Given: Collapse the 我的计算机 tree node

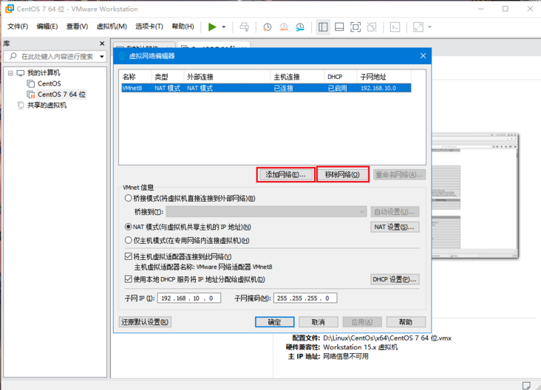Looking at the screenshot, I should click(x=10, y=73).
